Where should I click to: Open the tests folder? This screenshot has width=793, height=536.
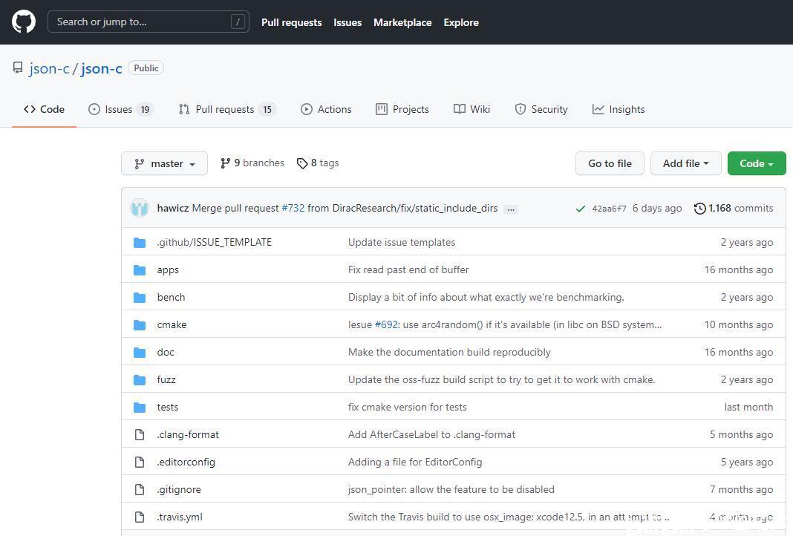pos(168,407)
